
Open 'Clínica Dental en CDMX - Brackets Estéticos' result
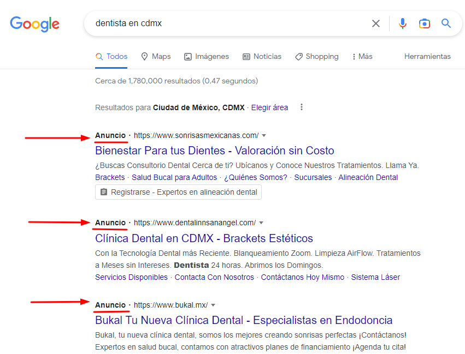click(x=204, y=238)
